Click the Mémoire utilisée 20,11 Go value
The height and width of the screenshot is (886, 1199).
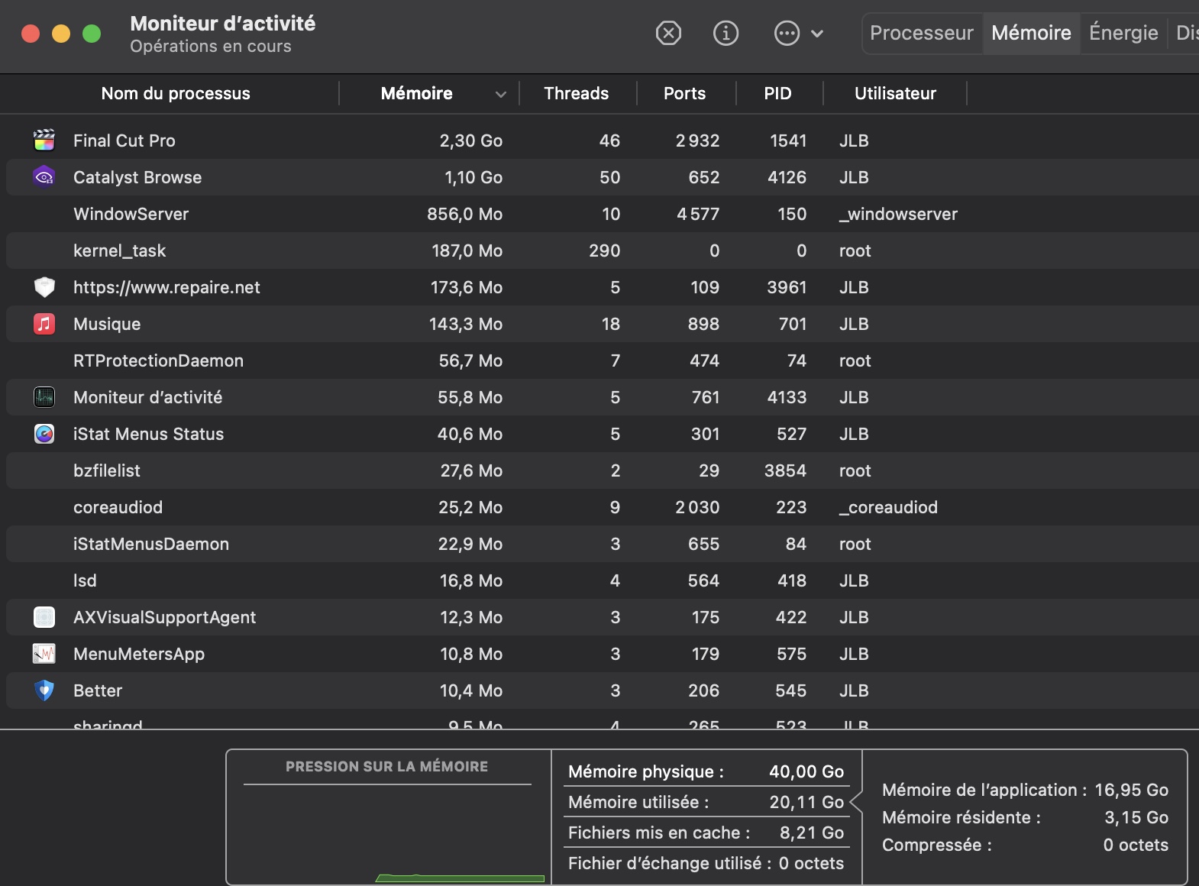[806, 802]
